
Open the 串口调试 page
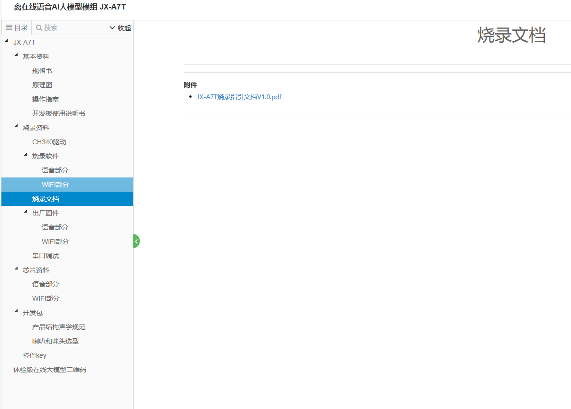(x=46, y=256)
